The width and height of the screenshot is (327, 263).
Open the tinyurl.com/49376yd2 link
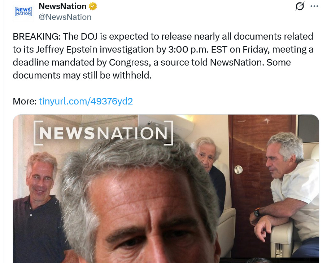click(86, 101)
